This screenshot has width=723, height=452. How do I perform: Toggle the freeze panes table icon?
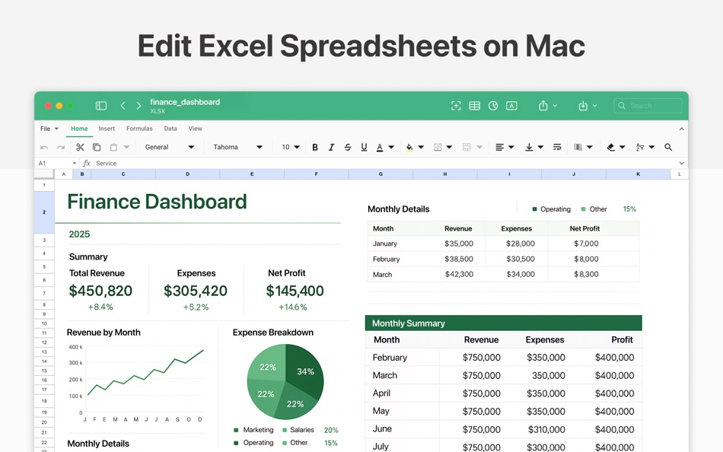pos(474,106)
